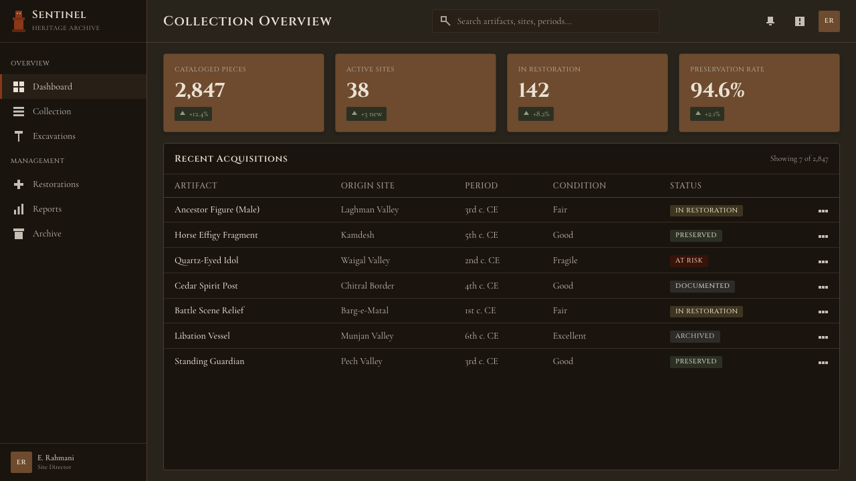The height and width of the screenshot is (481, 856).
Task: Select the Battle Scene Relief artifact name
Action: pyautogui.click(x=209, y=311)
